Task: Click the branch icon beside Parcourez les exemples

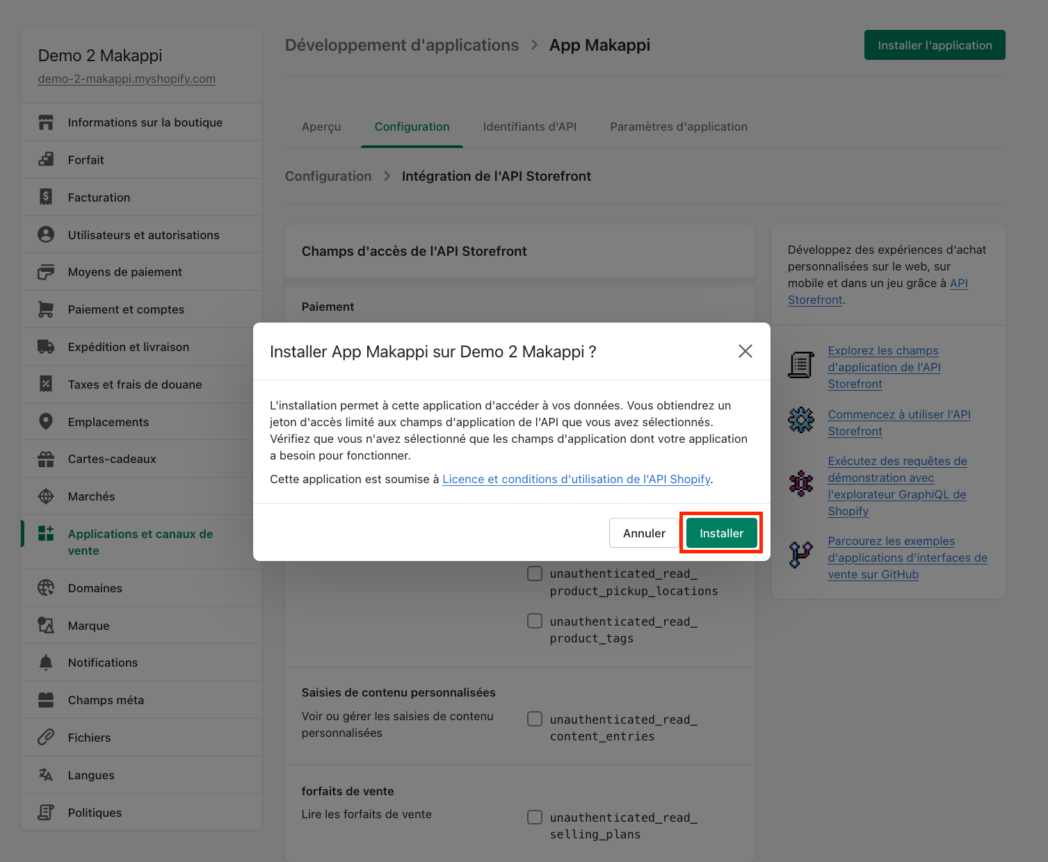Action: click(801, 555)
